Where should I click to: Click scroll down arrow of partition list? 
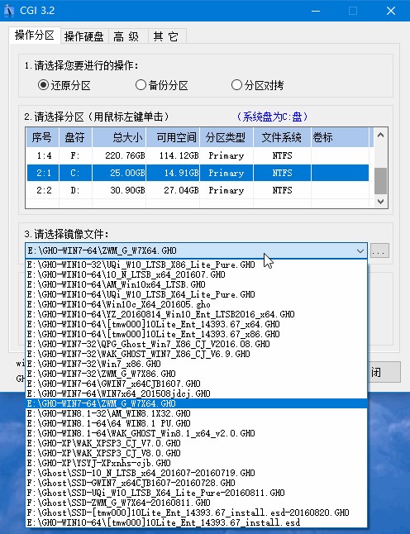click(381, 201)
